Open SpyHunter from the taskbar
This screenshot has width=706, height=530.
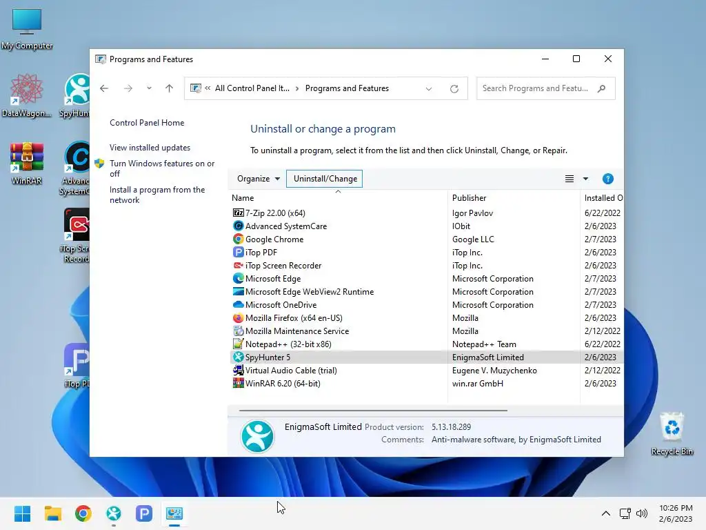[x=114, y=513]
